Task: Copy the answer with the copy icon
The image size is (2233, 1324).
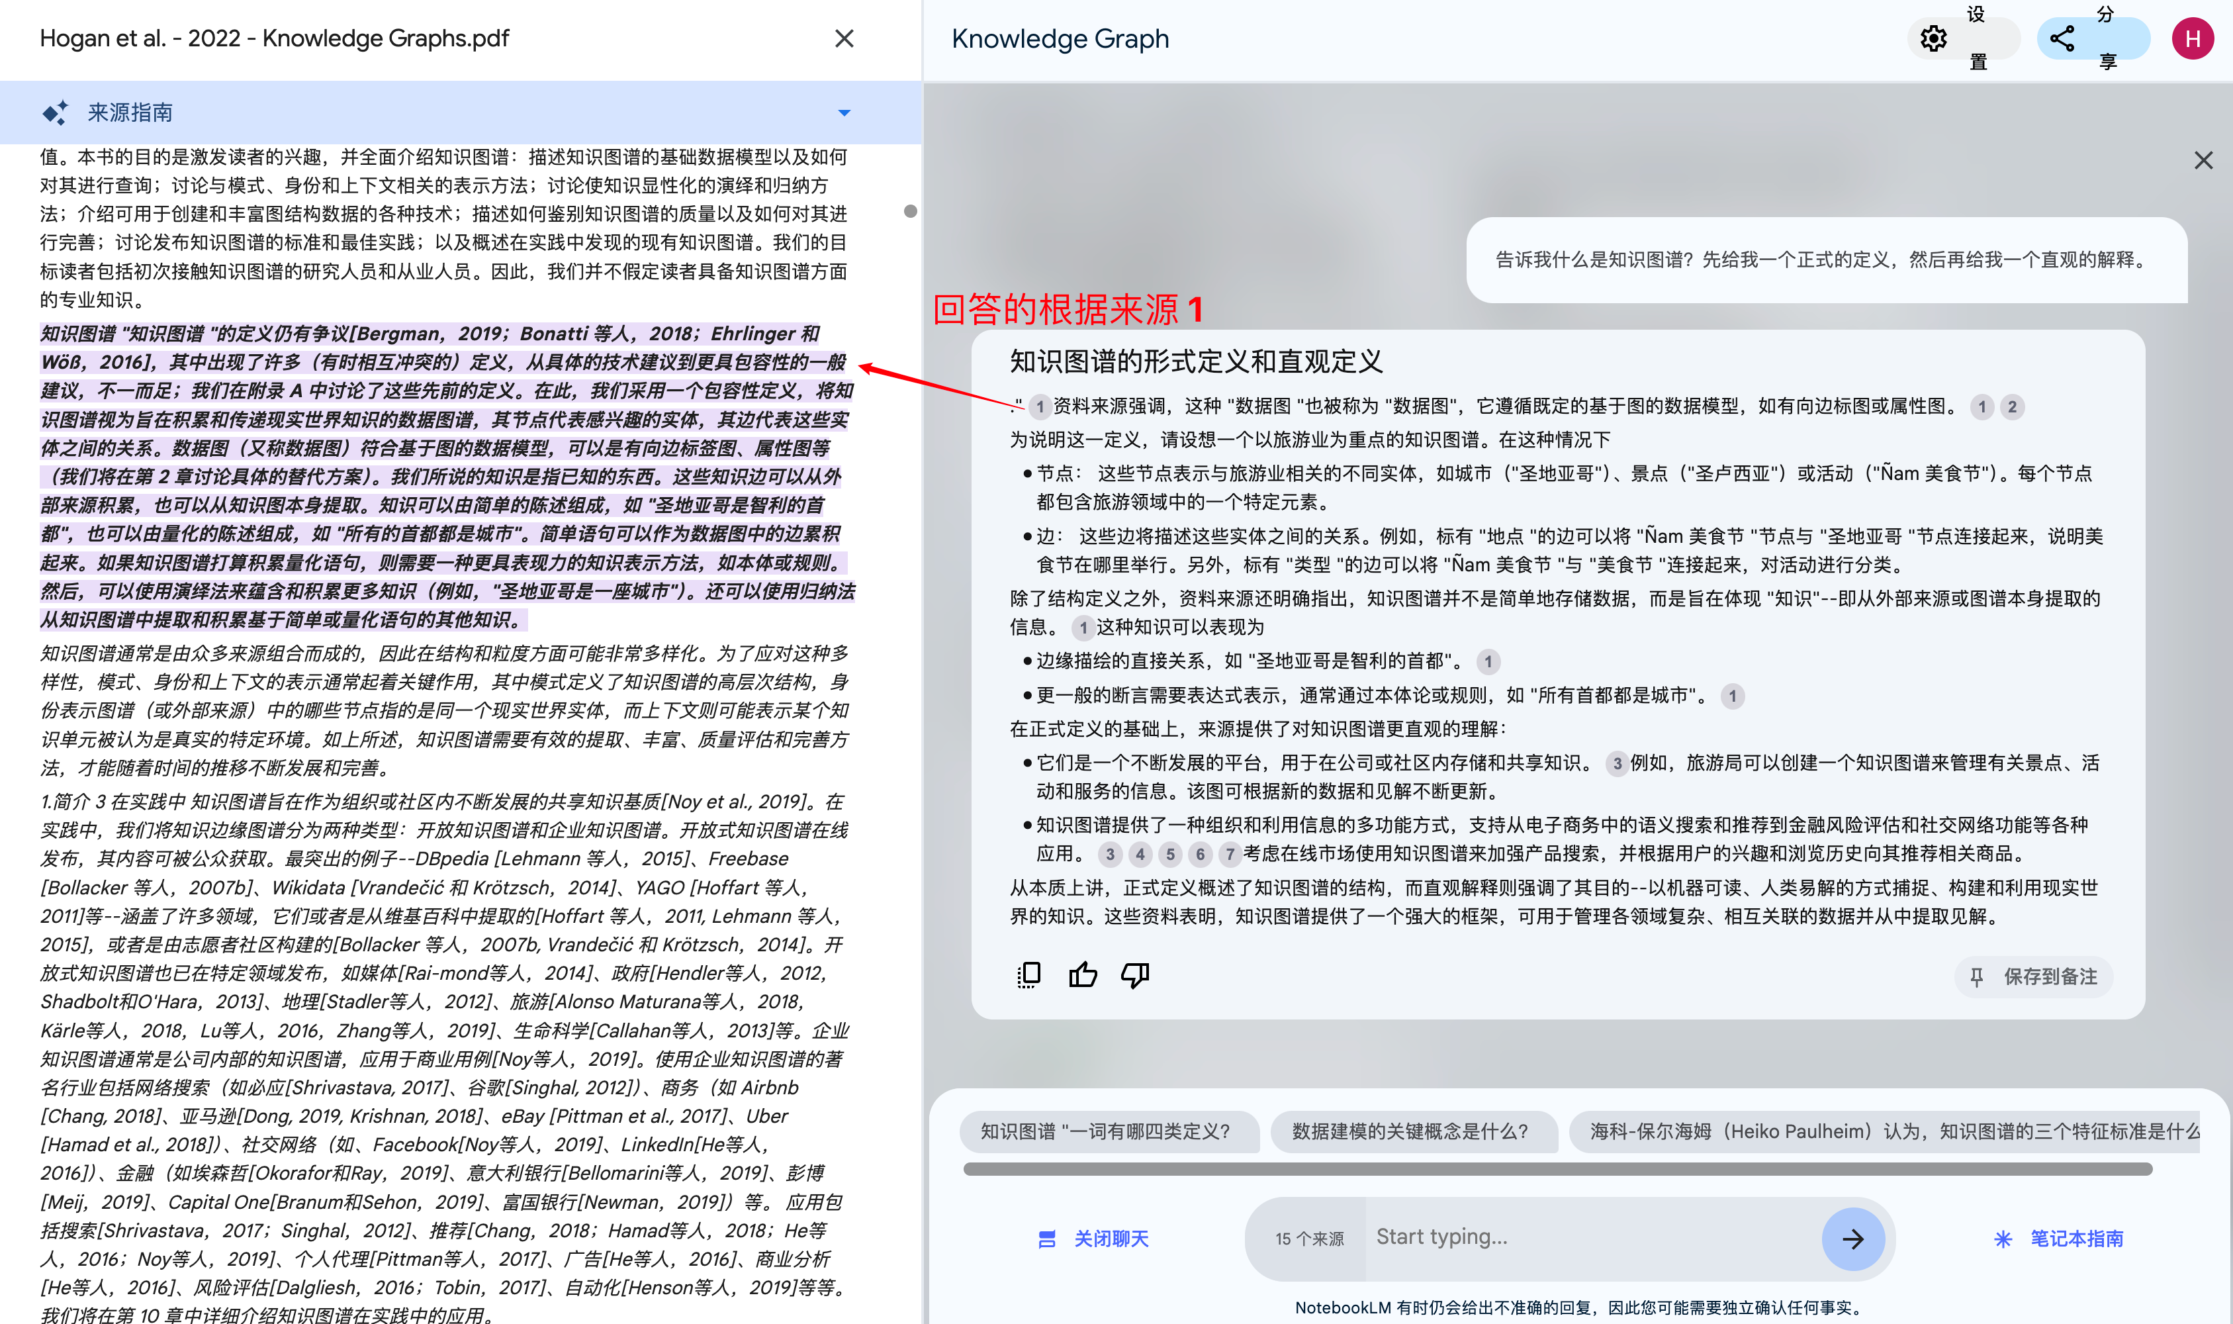Action: [1028, 975]
